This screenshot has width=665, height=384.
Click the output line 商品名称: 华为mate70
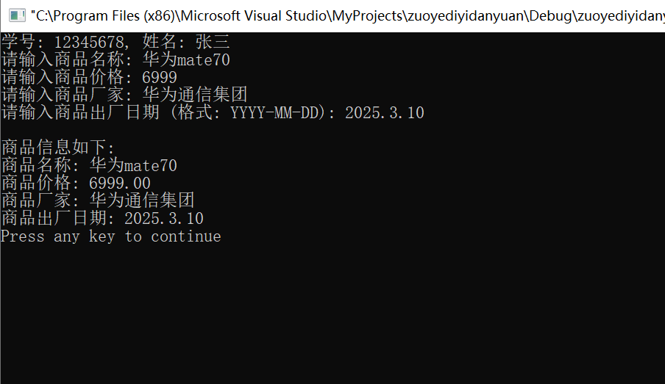click(89, 165)
